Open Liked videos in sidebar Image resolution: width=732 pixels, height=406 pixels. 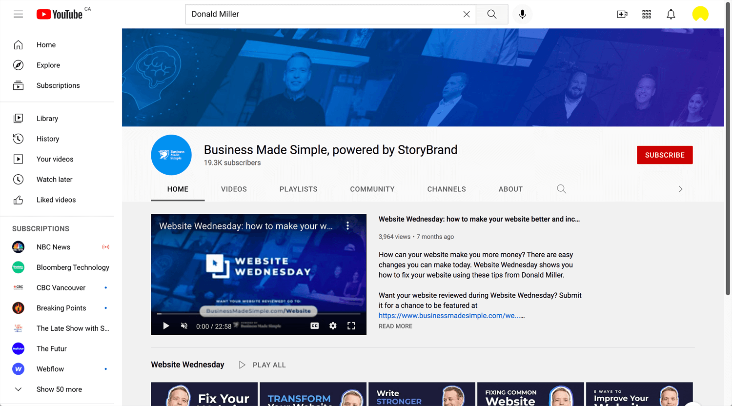point(57,200)
